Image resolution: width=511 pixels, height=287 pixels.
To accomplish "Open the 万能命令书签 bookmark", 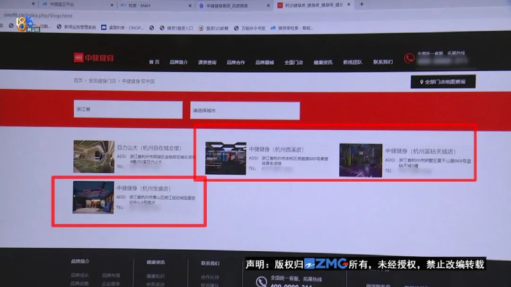I will click(250, 28).
